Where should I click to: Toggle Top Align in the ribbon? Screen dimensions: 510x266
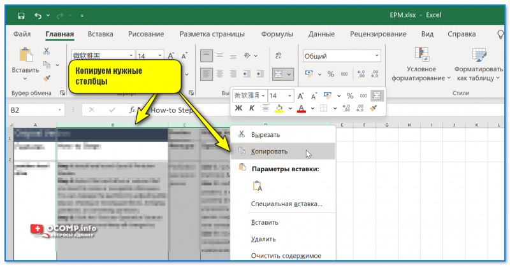207,55
